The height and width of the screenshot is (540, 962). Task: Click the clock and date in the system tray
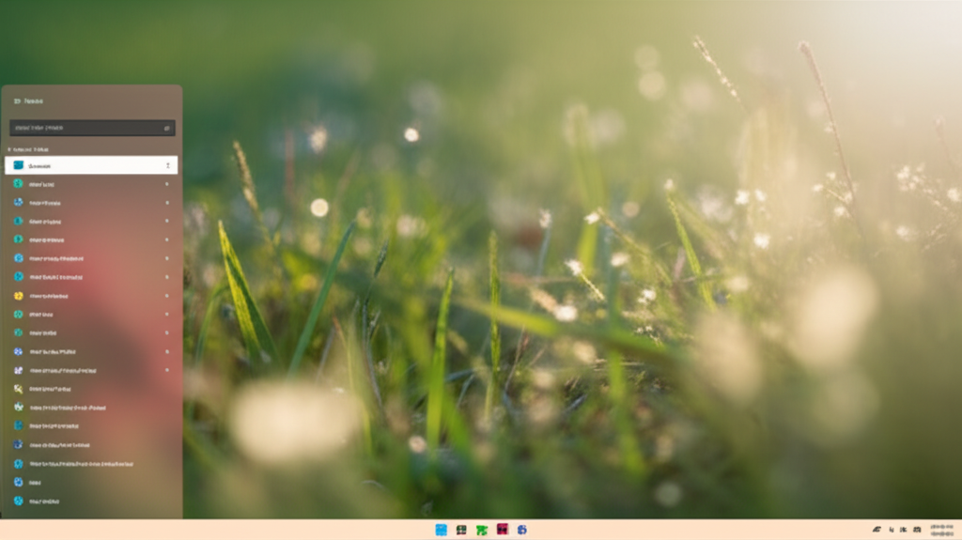pos(940,530)
